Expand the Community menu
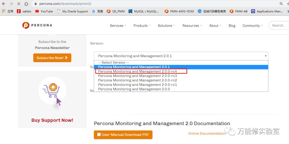 253,26
